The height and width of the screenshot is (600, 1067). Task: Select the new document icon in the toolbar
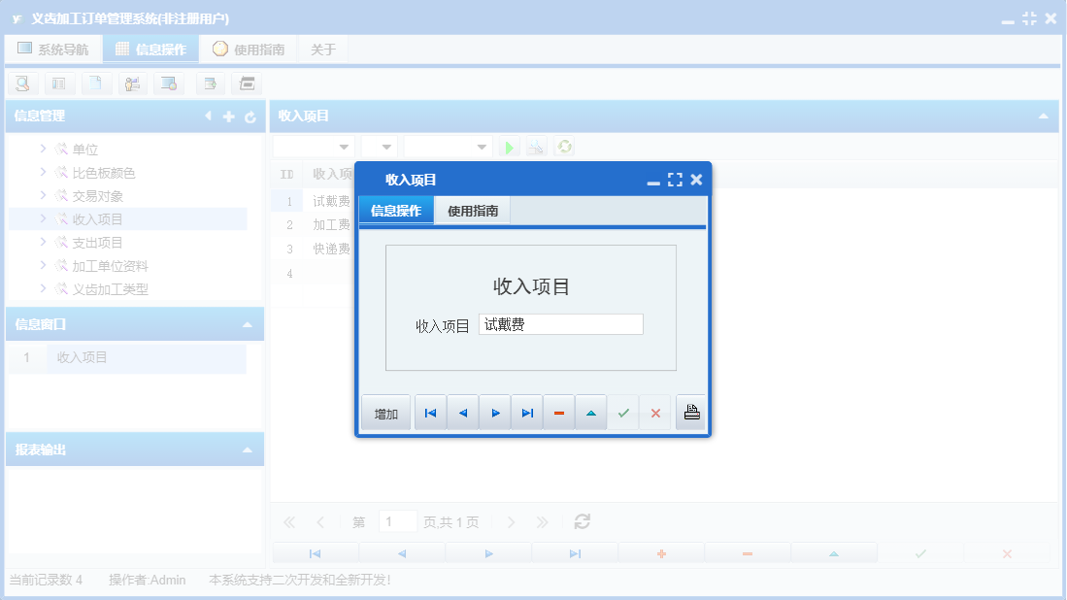[x=96, y=83]
